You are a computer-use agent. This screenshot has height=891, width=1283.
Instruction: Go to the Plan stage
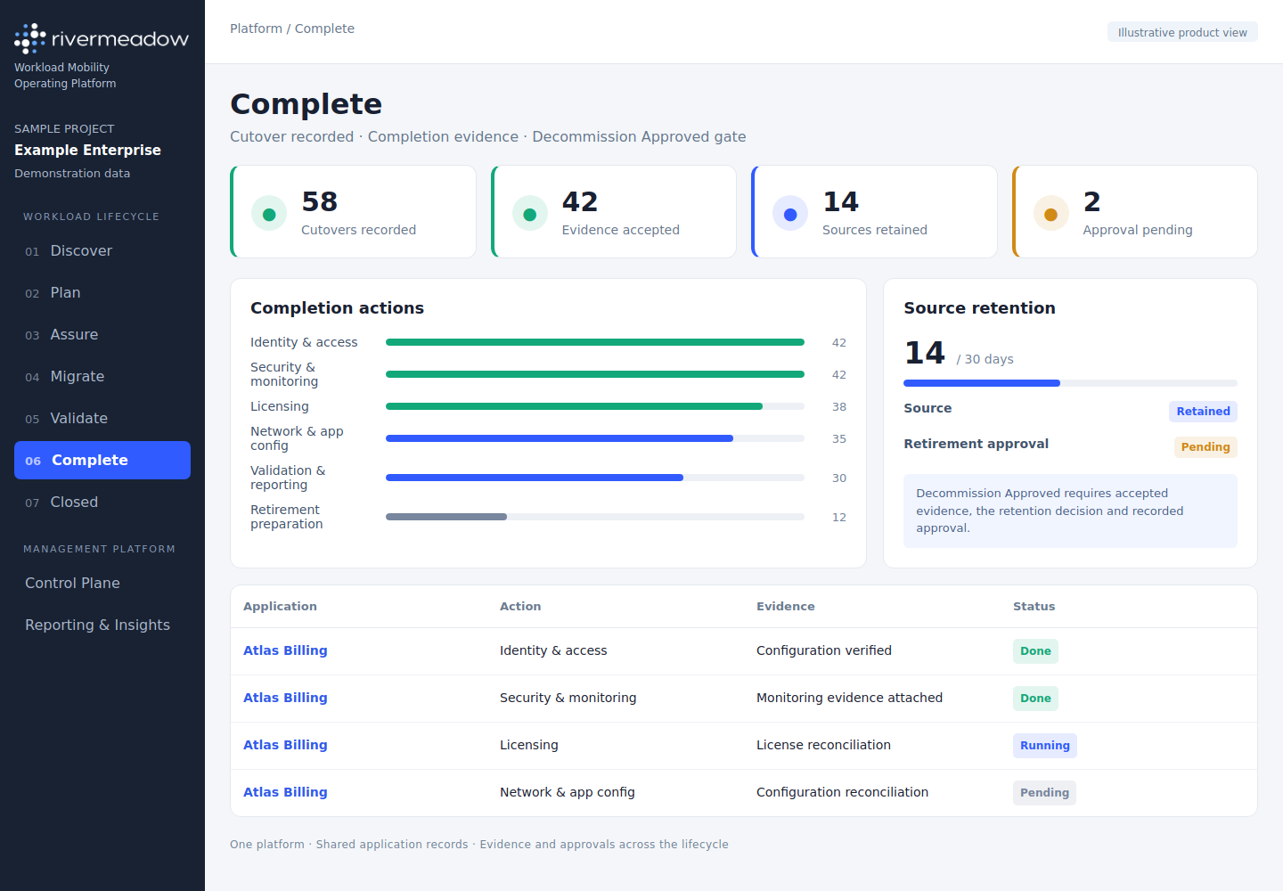click(102, 293)
